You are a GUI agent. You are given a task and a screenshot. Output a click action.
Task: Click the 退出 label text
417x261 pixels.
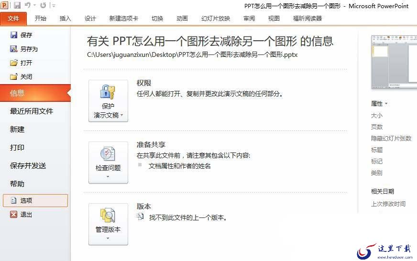coord(26,215)
